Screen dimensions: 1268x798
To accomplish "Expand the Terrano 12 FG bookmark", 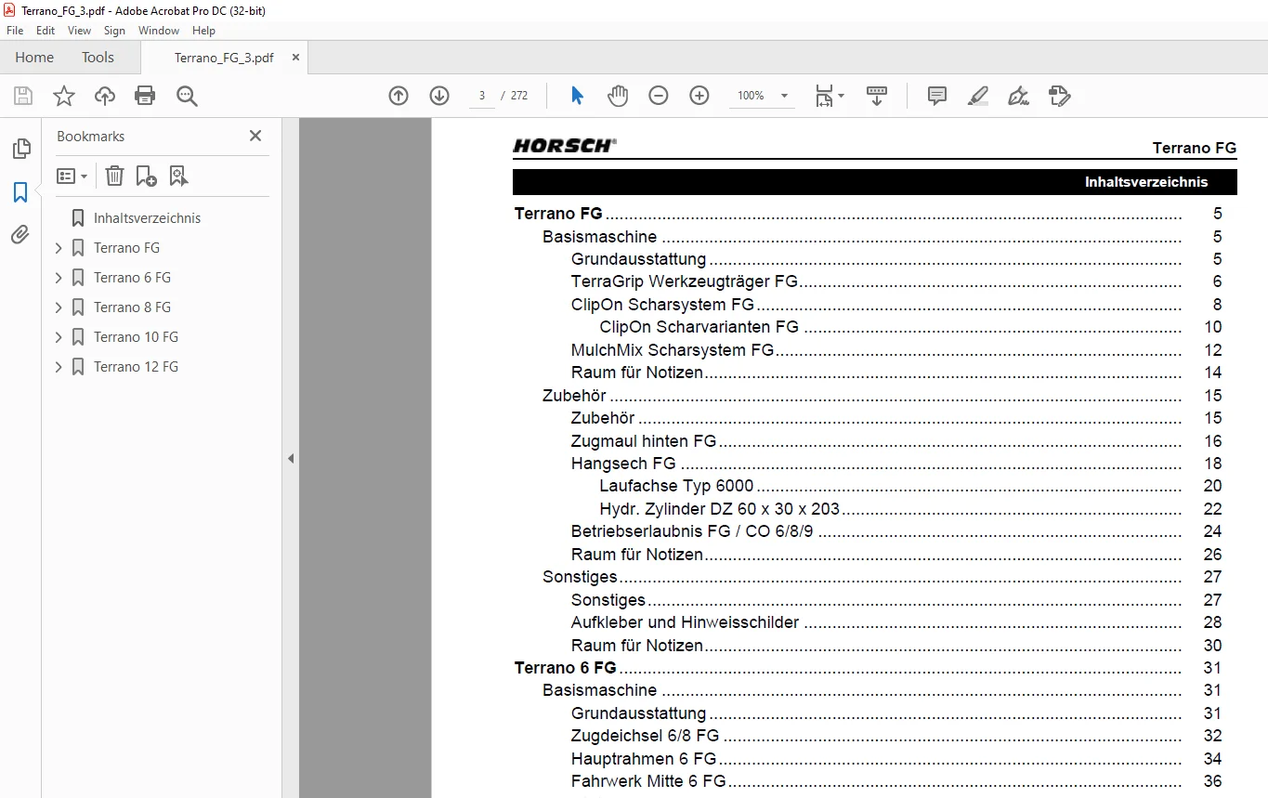I will (59, 367).
